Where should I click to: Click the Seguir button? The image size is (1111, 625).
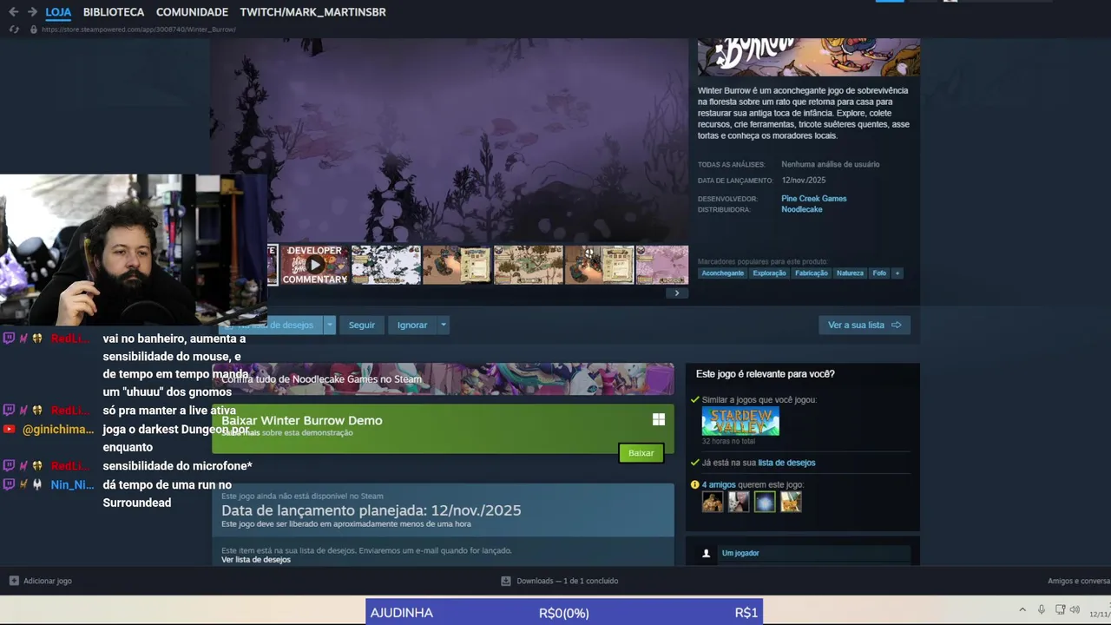[x=362, y=325]
